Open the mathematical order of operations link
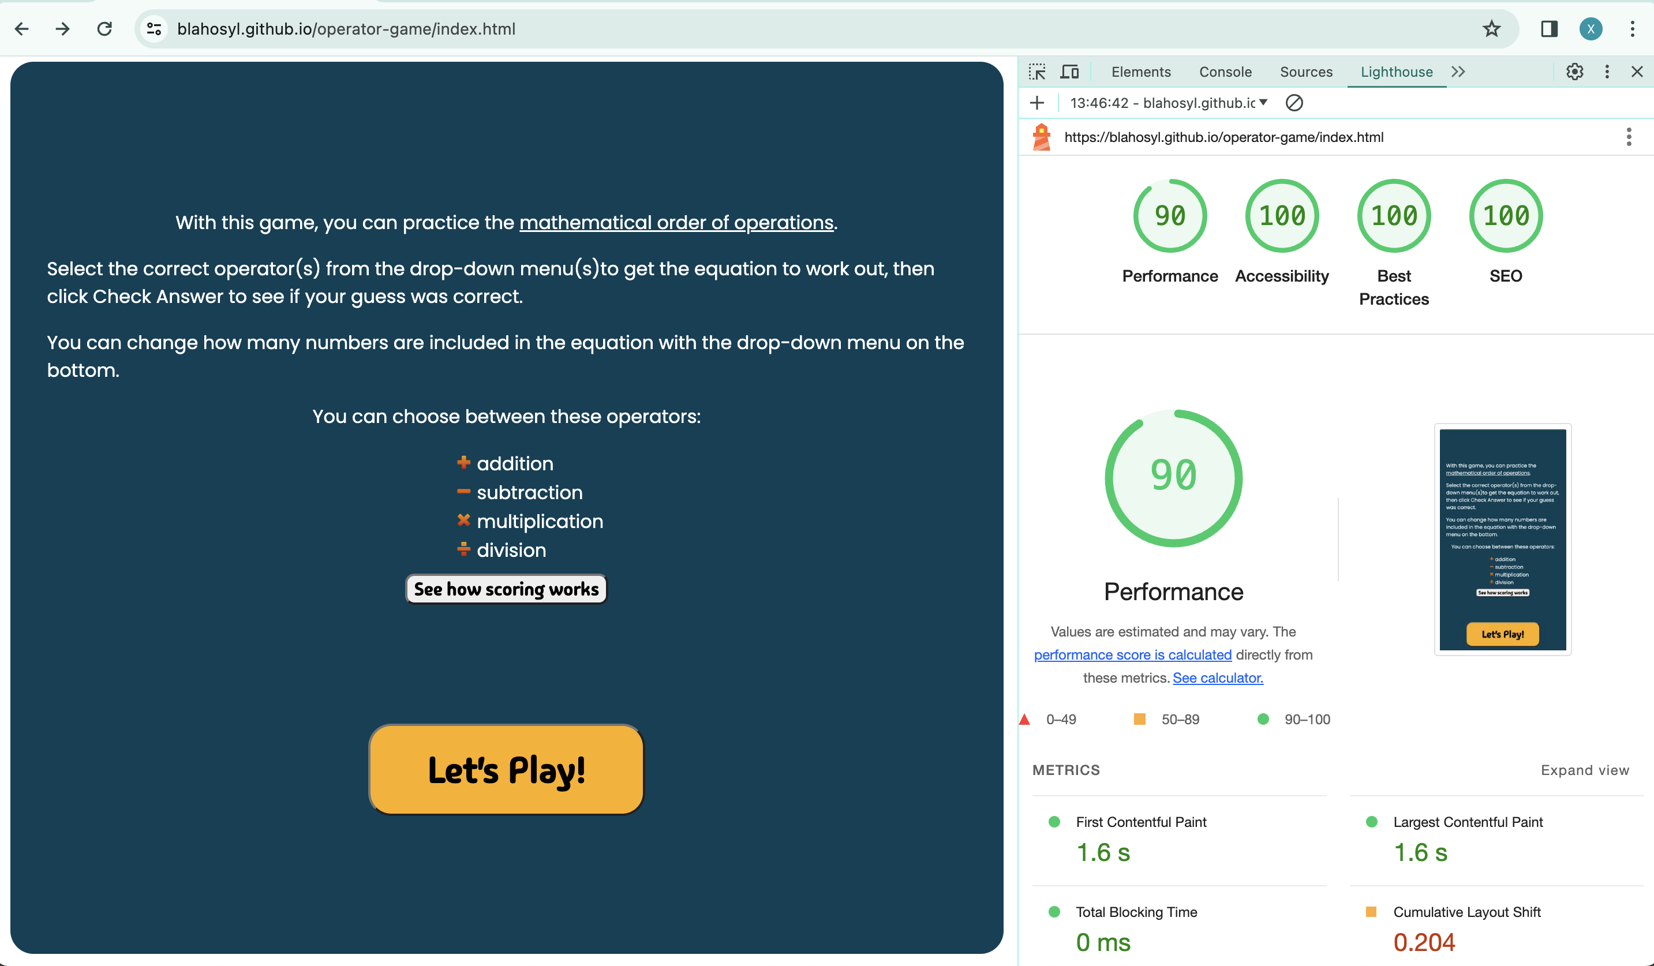Screen dimensions: 1654x966 point(676,223)
